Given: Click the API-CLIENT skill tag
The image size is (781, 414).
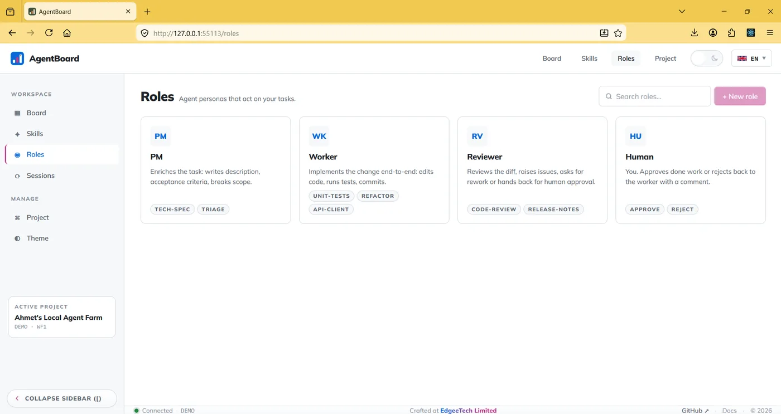Looking at the screenshot, I should coord(331,210).
